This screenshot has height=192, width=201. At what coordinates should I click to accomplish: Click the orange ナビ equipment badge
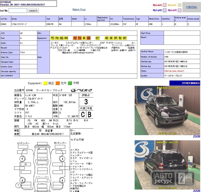[x=75, y=38]
